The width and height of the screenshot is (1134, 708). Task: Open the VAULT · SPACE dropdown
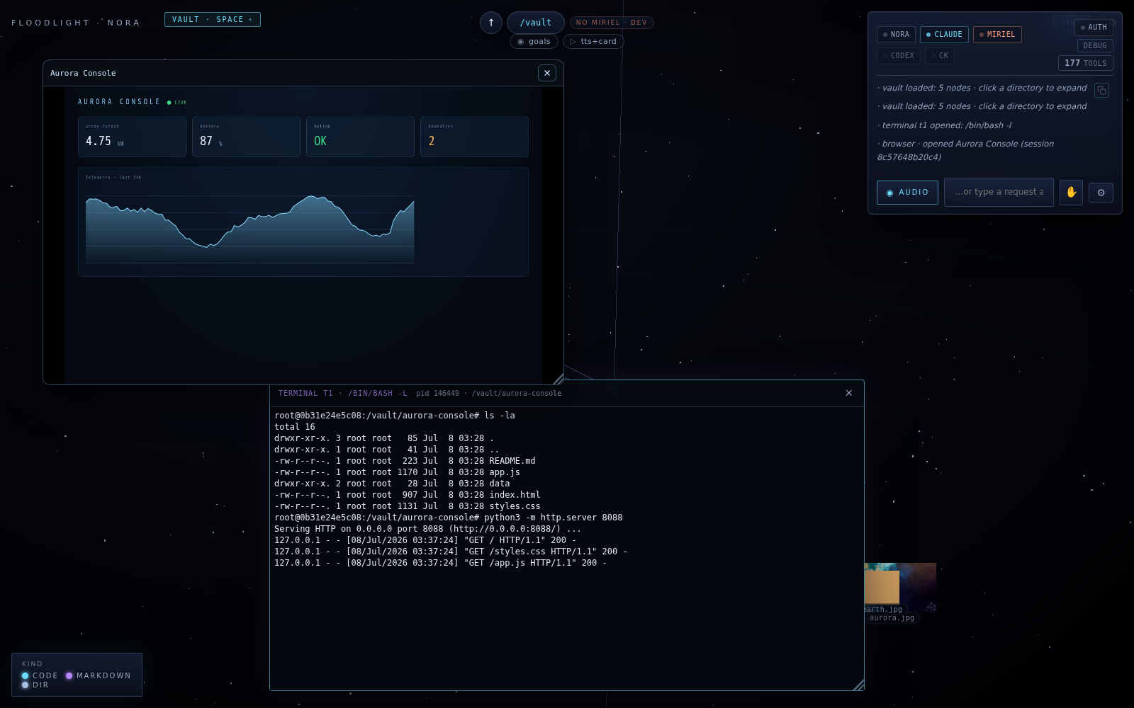pyautogui.click(x=213, y=20)
